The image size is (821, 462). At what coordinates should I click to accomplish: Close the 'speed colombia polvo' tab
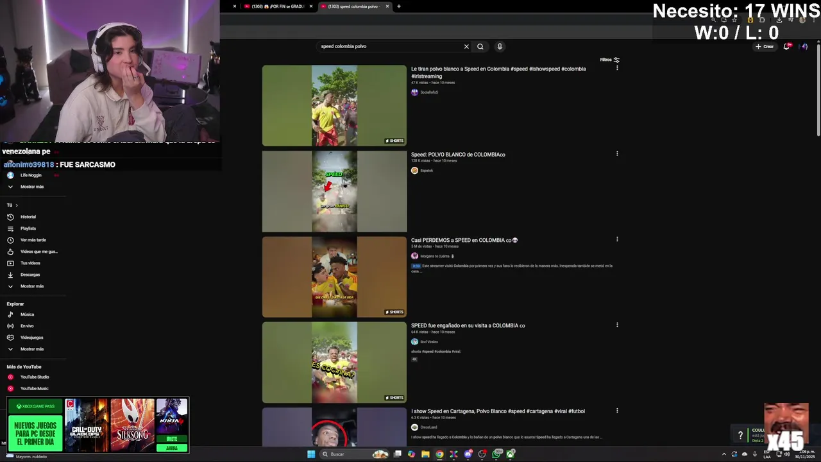387,6
